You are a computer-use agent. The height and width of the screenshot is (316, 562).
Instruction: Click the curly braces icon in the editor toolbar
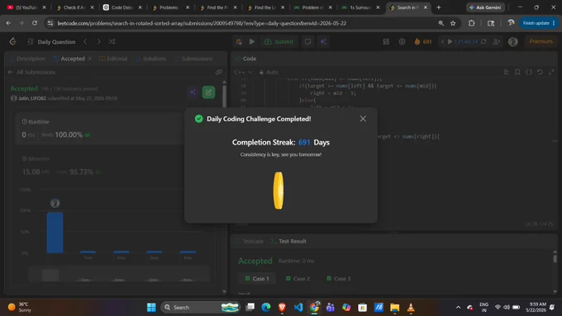pyautogui.click(x=529, y=72)
